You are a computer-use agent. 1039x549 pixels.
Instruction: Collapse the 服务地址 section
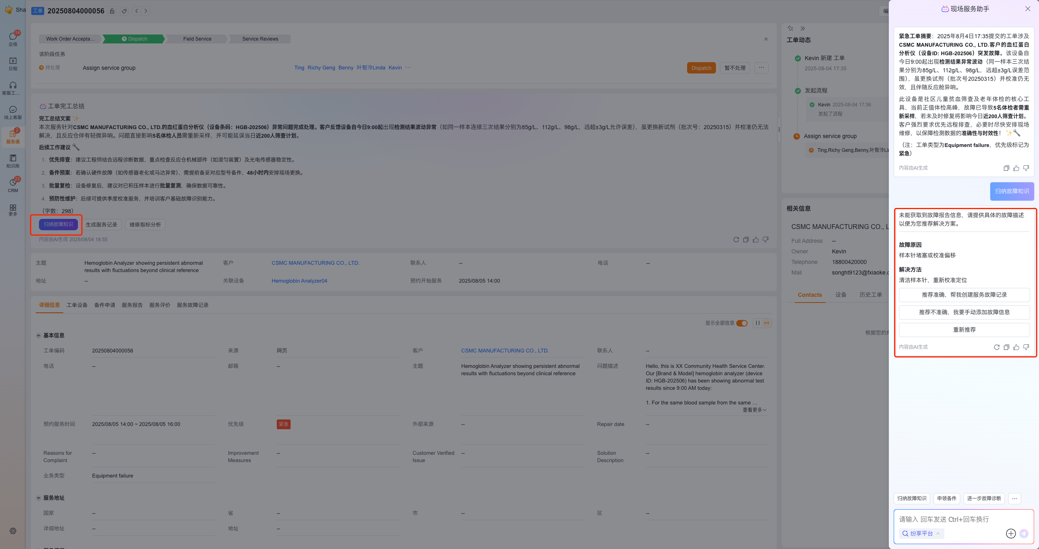(39, 498)
